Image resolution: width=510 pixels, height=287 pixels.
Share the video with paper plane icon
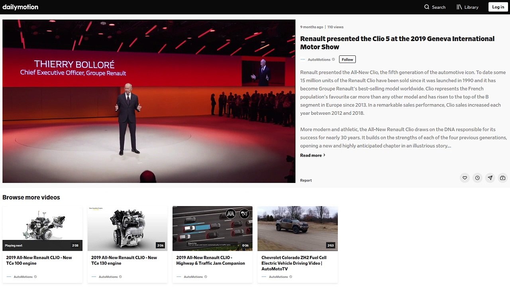490,178
